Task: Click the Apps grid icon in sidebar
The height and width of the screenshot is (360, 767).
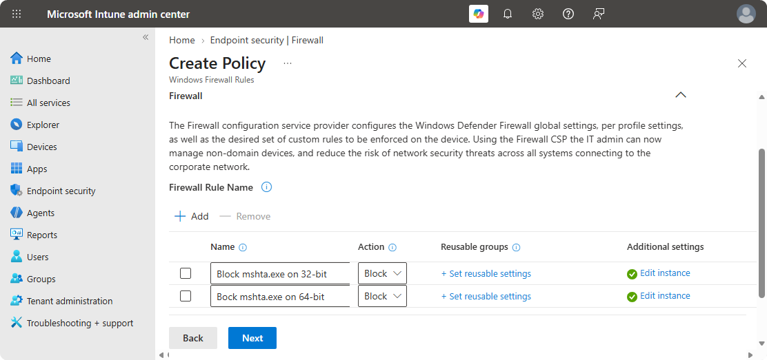Action: click(17, 169)
